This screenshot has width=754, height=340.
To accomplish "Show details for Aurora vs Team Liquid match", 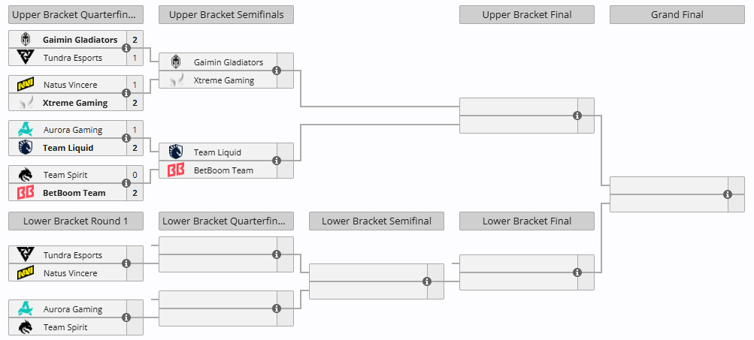I will (126, 138).
